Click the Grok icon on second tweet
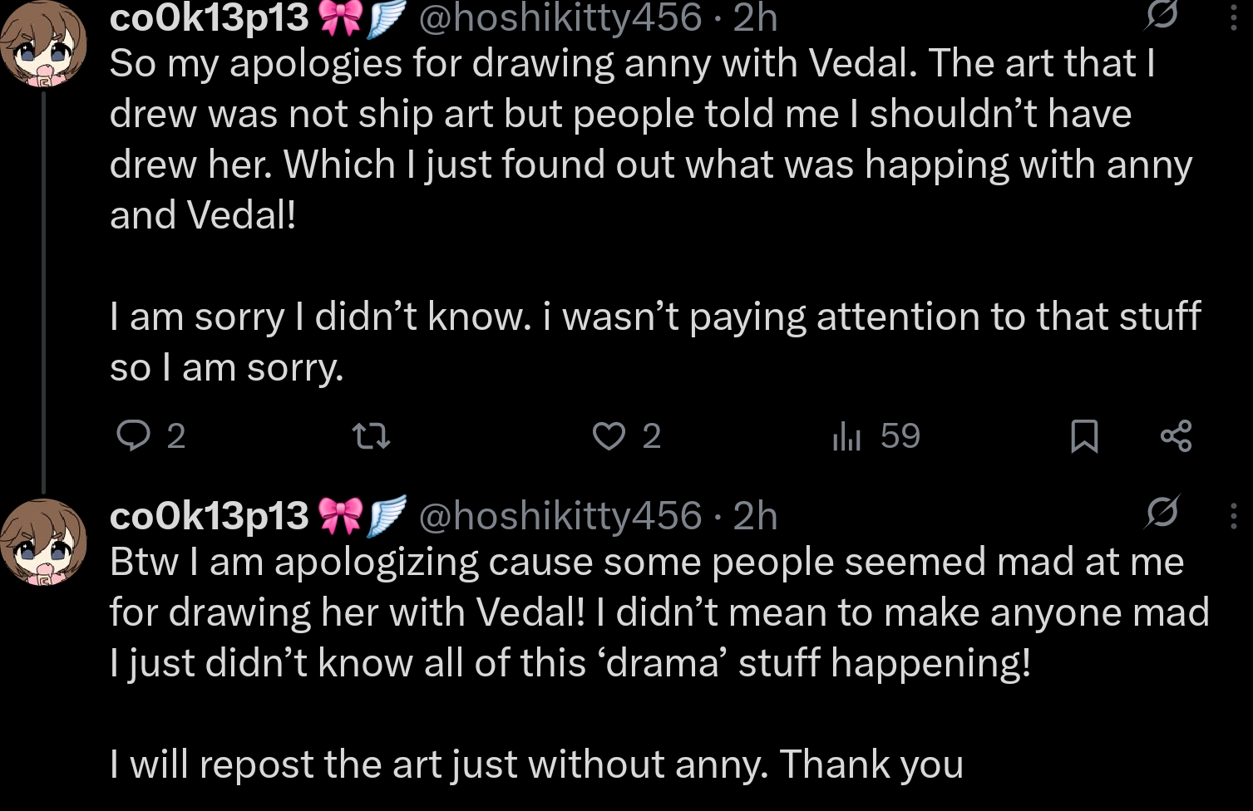 click(x=1161, y=513)
